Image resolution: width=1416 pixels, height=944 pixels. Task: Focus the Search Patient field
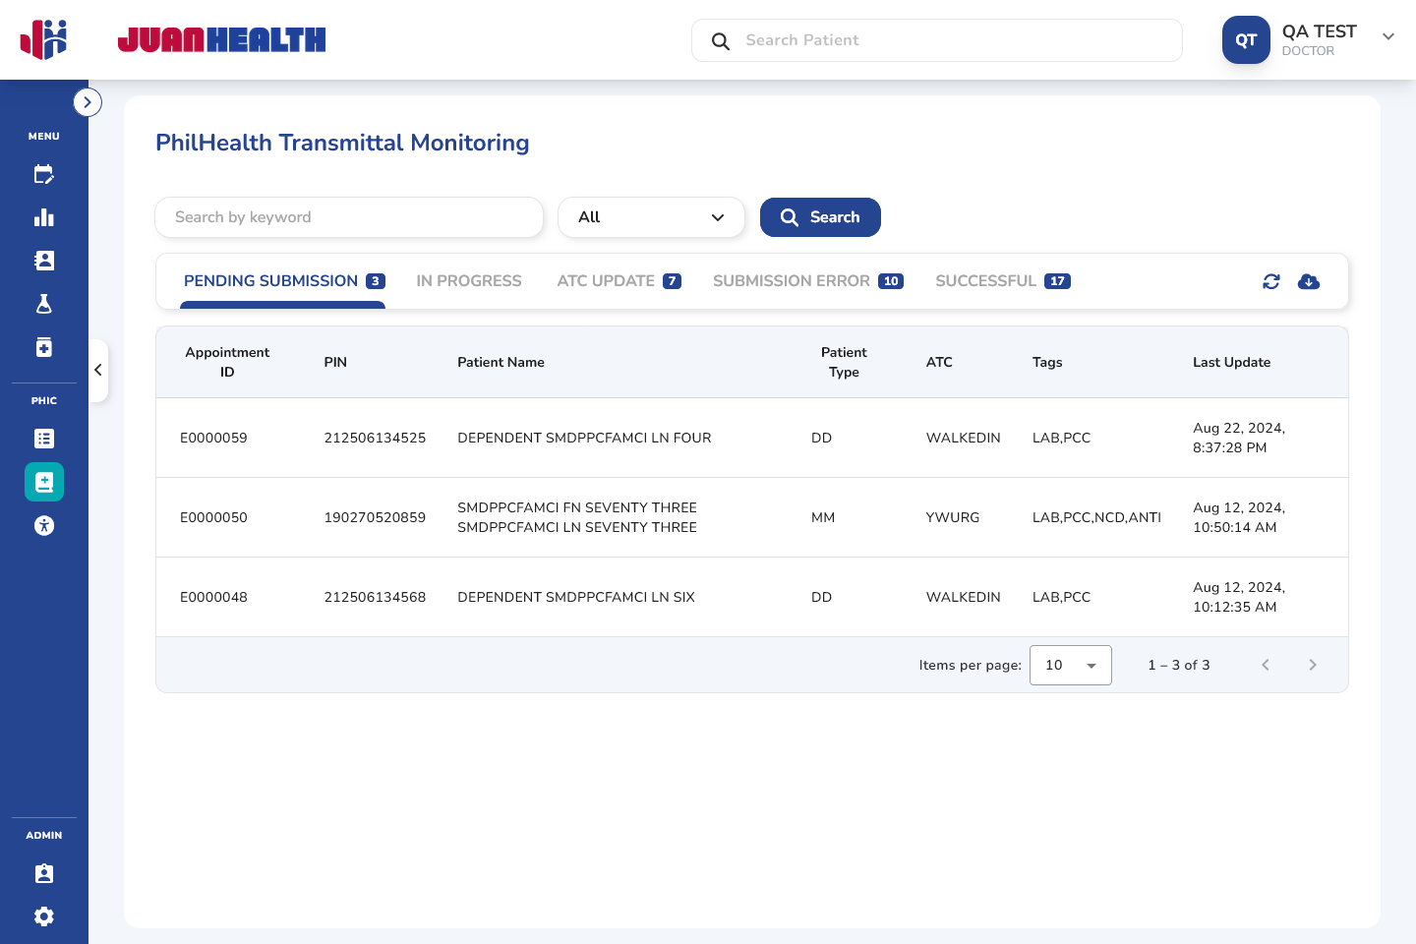(937, 40)
